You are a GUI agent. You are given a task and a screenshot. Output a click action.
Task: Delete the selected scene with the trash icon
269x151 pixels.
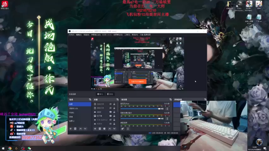(75, 129)
